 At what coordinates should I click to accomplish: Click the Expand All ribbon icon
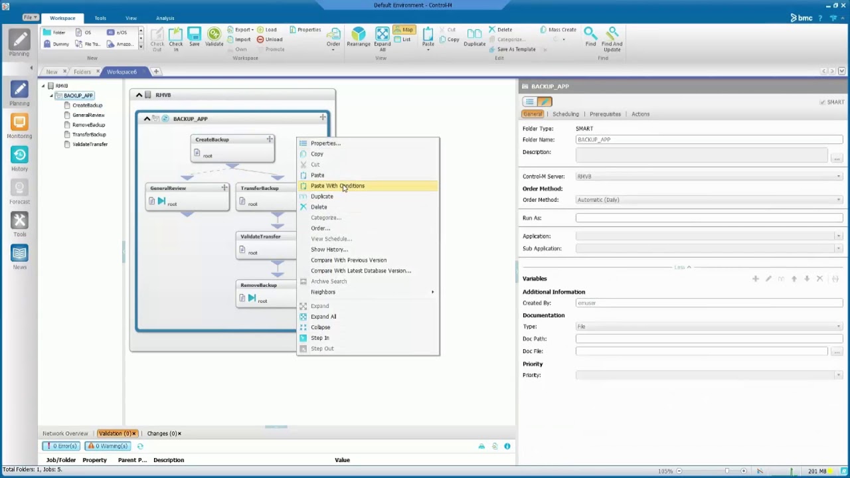pos(382,39)
